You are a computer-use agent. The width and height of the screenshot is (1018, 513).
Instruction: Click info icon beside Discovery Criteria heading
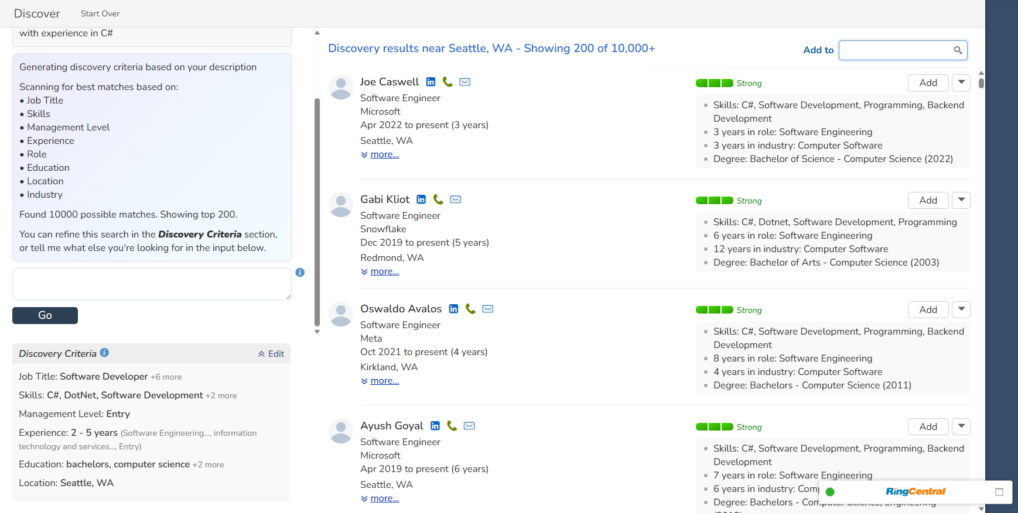point(104,353)
